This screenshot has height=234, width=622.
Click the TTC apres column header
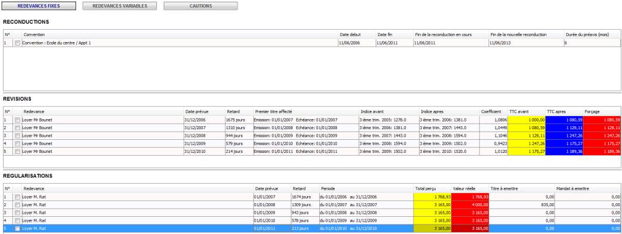coord(564,111)
